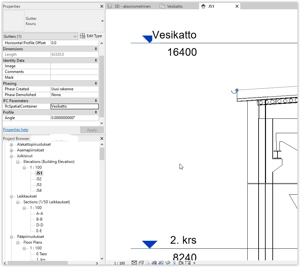Select section B-B in Project Browser
The height and width of the screenshot is (267, 300).
(x=39, y=219)
